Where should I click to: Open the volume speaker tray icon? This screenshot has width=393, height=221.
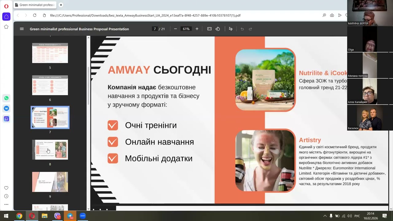pyautogui.click(x=349, y=216)
